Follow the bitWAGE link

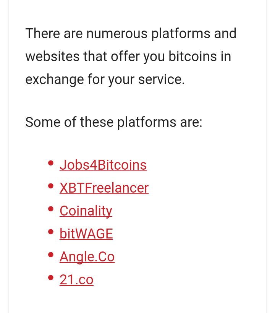86,234
